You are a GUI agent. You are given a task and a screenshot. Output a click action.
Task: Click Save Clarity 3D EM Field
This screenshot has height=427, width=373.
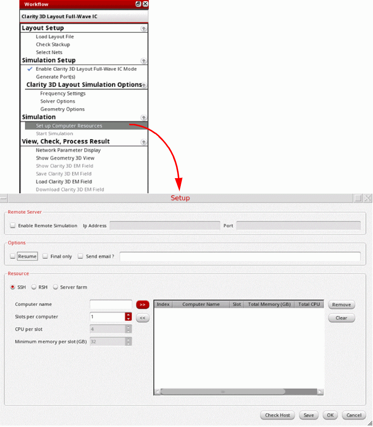(x=64, y=174)
